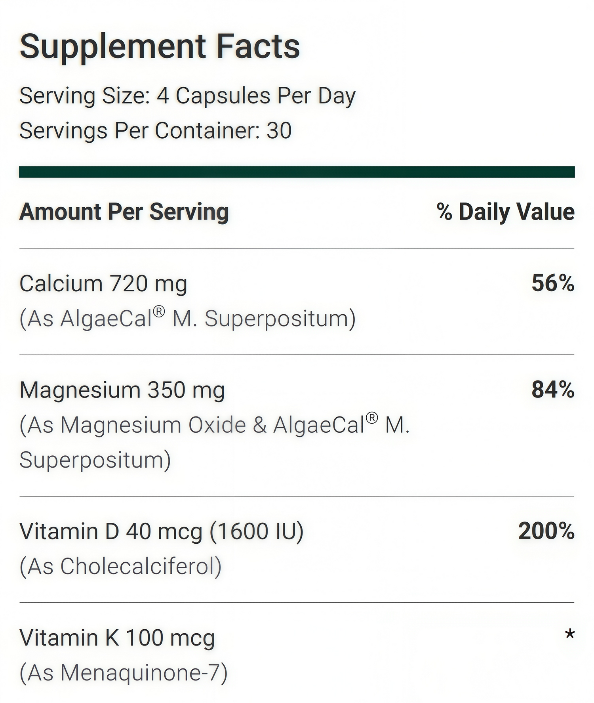The height and width of the screenshot is (703, 594).
Task: Click the As Cholecalciferol note
Action: 120,566
